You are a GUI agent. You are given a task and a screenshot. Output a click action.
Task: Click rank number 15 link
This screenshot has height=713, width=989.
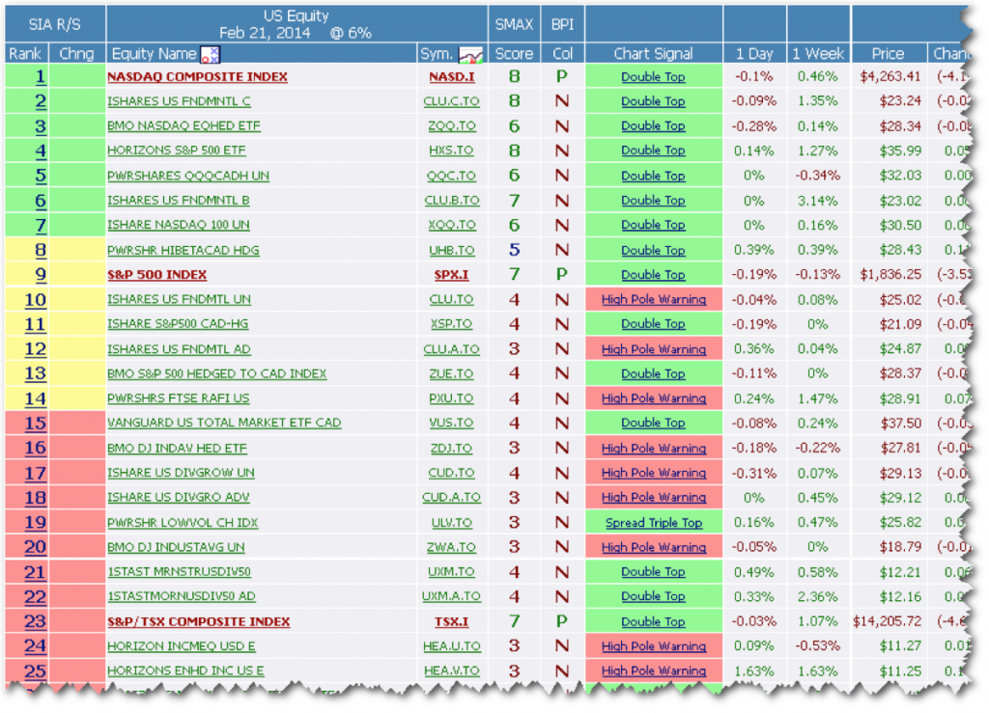click(x=35, y=424)
